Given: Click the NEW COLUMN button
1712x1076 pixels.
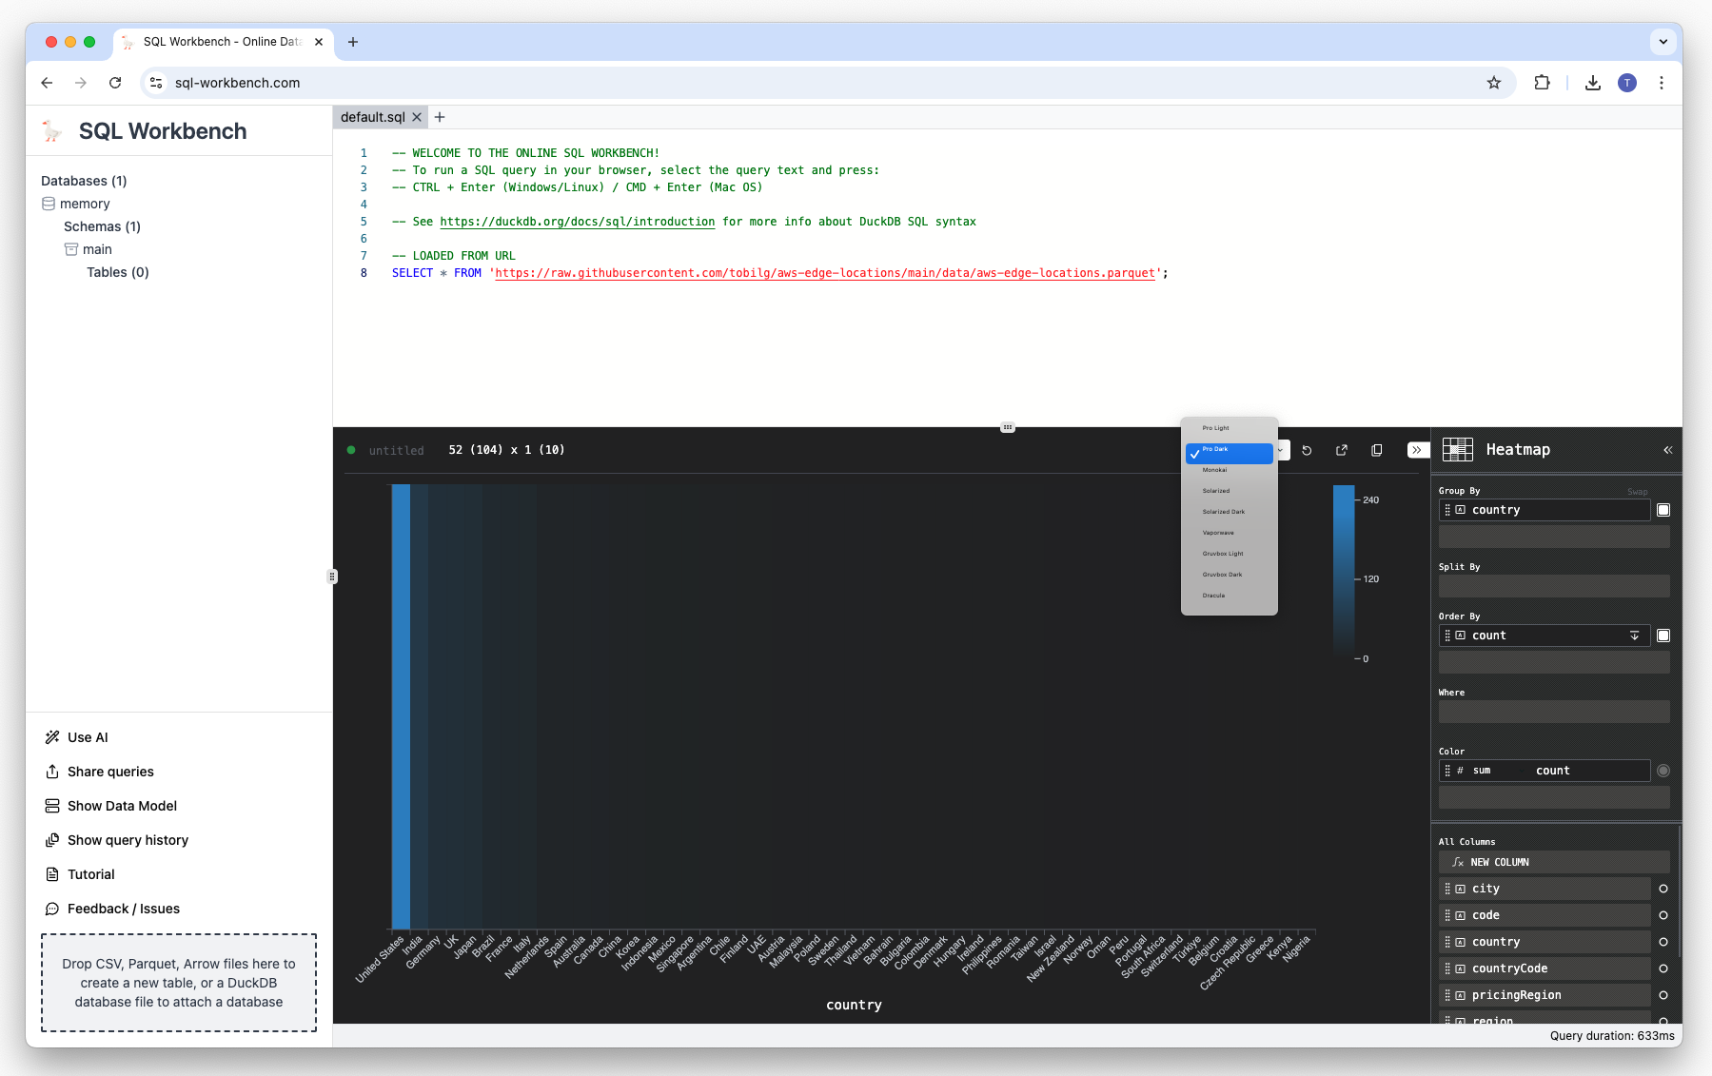Looking at the screenshot, I should pos(1554,862).
